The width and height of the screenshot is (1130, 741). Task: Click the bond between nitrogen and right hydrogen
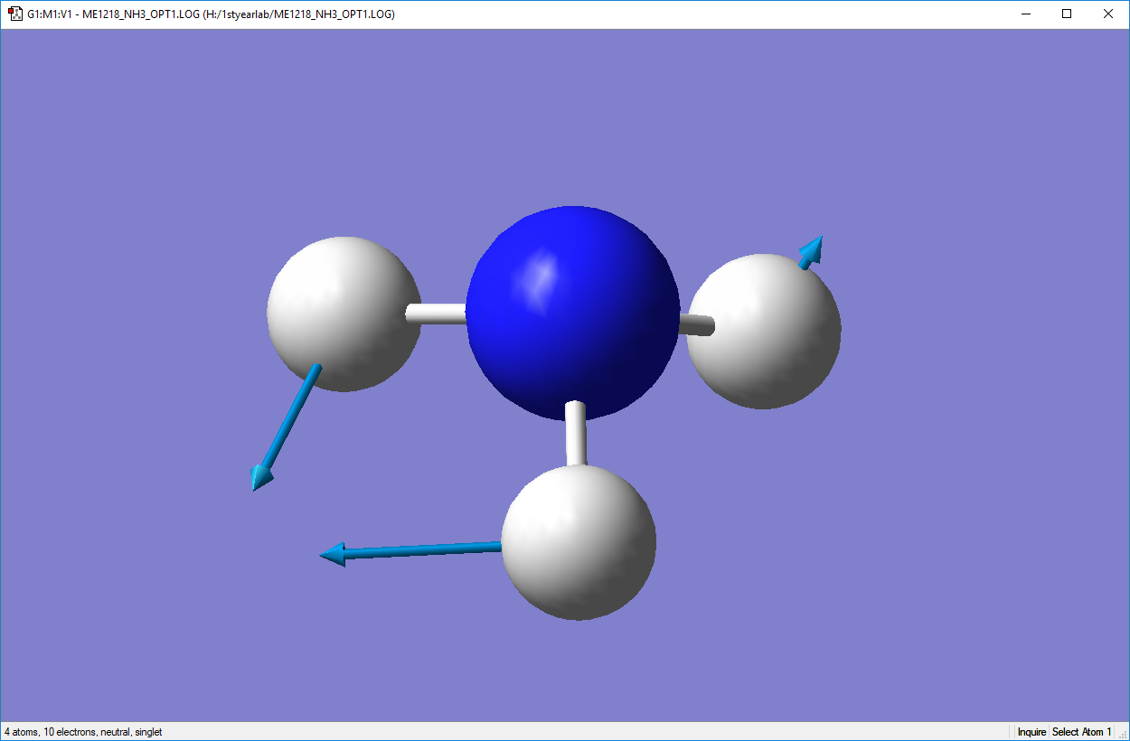pyautogui.click(x=696, y=325)
